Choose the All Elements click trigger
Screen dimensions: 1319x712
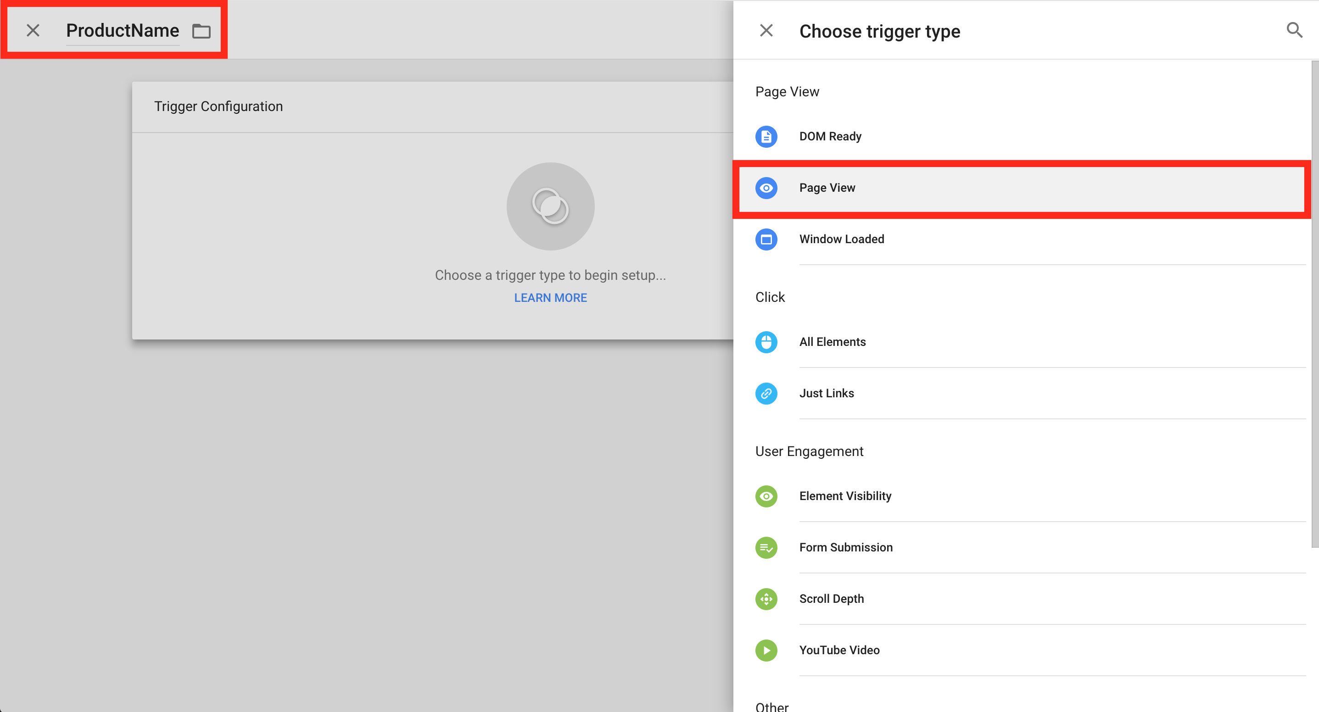pos(1022,342)
